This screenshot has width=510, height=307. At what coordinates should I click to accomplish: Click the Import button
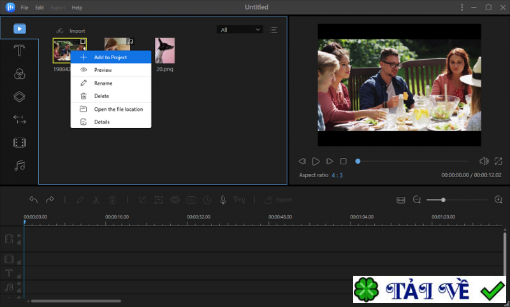click(71, 31)
